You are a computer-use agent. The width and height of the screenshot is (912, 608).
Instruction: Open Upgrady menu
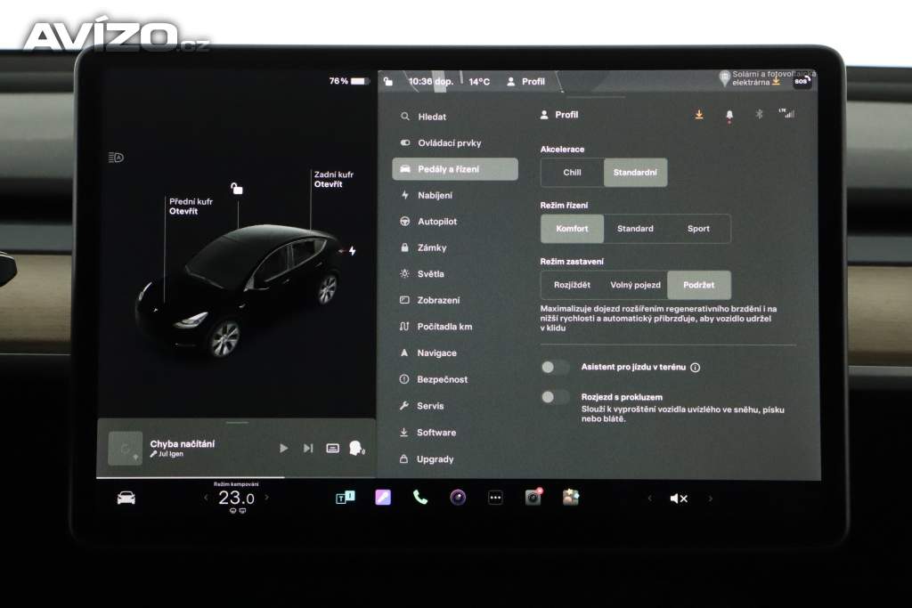tap(427, 459)
